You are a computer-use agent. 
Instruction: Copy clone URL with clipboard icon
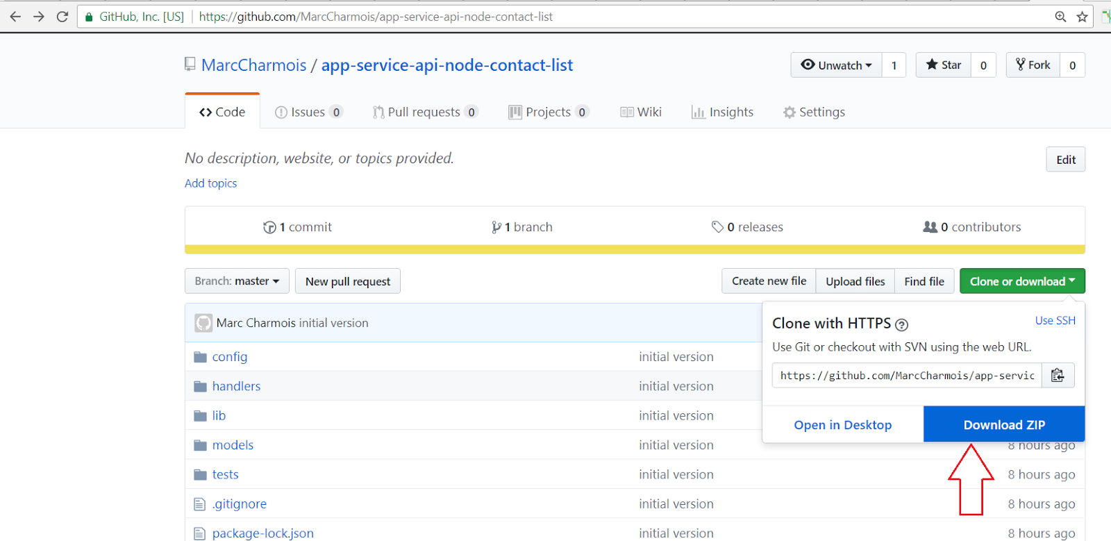[x=1058, y=375]
